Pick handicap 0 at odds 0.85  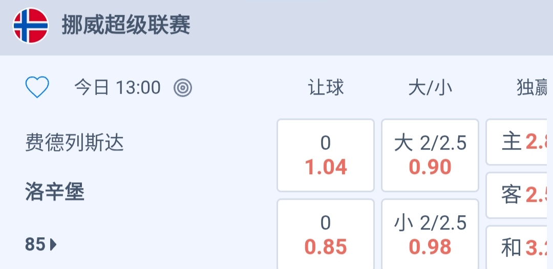click(326, 235)
